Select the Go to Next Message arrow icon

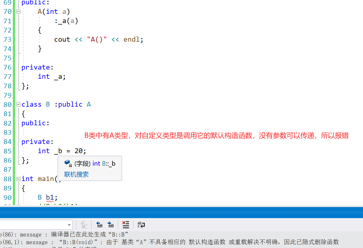pyautogui.click(x=111, y=225)
